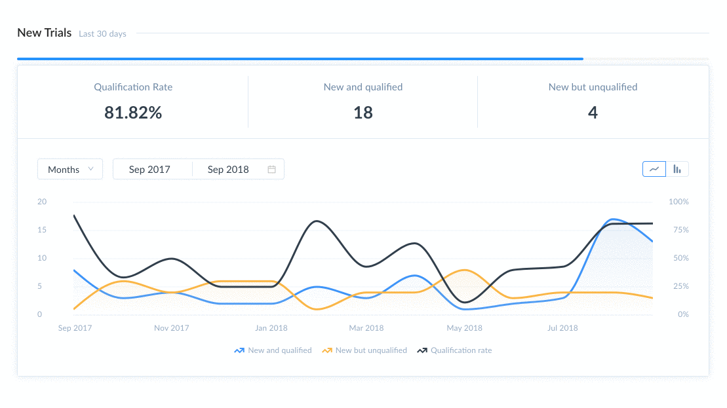Click the Qualification Rate heading
This screenshot has width=727, height=408.
point(133,87)
